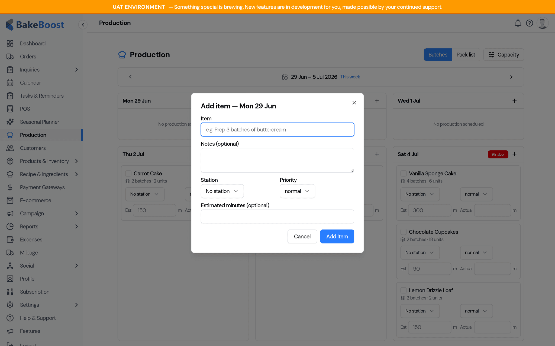This screenshot has width=555, height=346.
Task: Open Chocolate Cupcakes station dropdown
Action: point(420,252)
